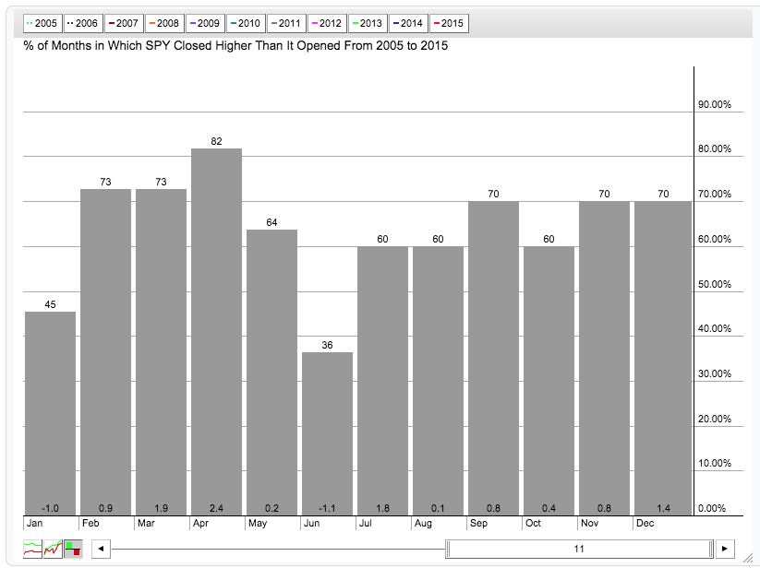The height and width of the screenshot is (568, 760).
Task: Click the window resize grip corner
Action: [748, 558]
